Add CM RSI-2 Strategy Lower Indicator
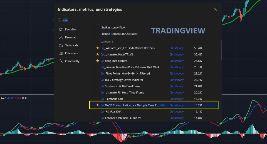 click(122, 80)
